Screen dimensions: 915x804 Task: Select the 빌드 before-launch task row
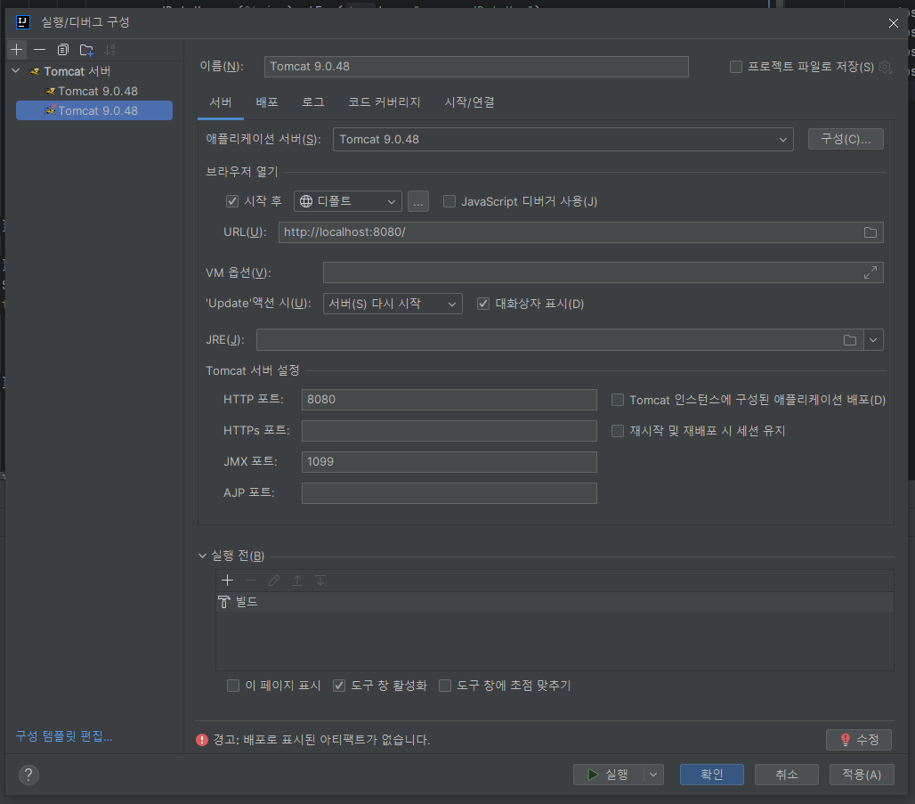555,602
